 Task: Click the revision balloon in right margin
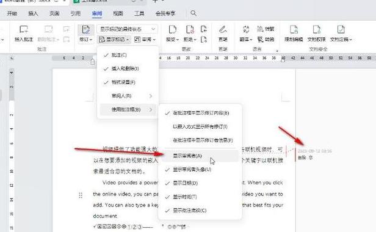314,154
